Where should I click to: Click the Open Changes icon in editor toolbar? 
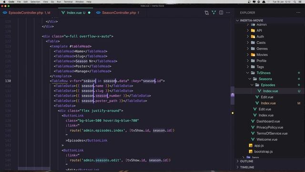(x=206, y=13)
